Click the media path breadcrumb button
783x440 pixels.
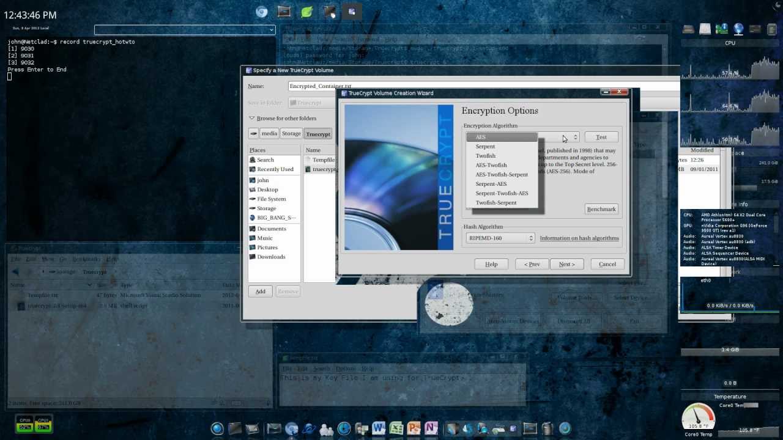coord(269,133)
